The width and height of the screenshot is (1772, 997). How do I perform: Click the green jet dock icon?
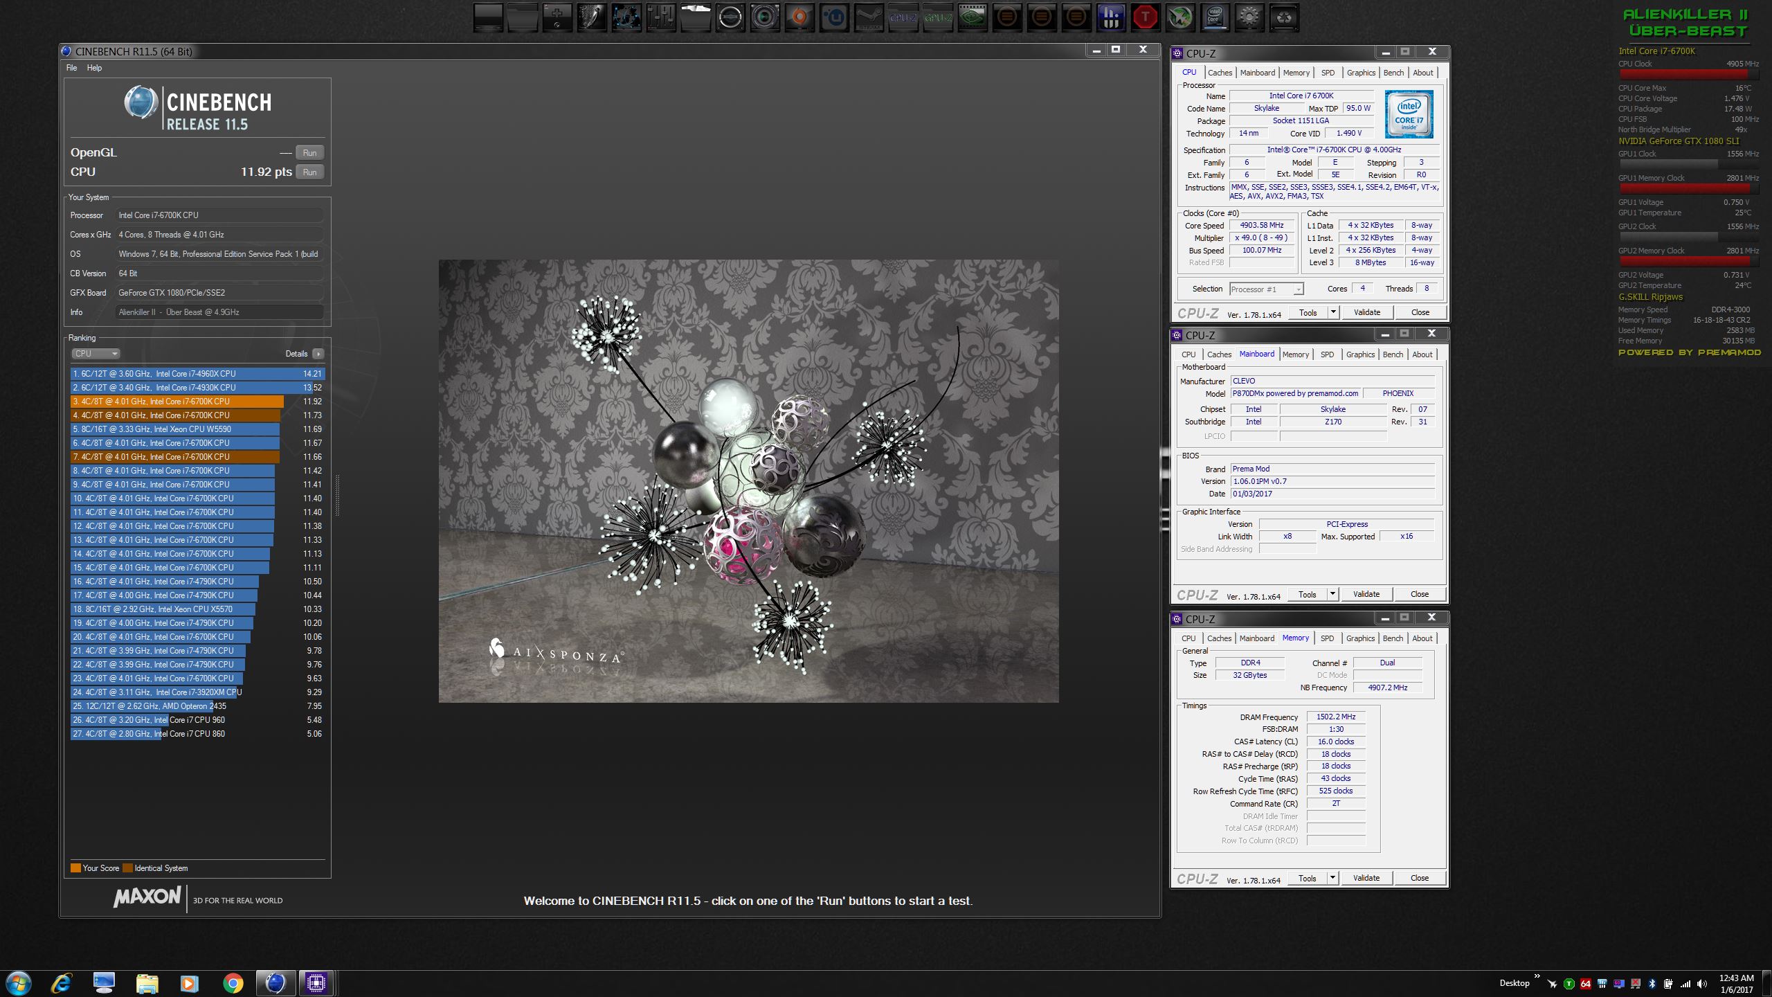pos(1180,17)
